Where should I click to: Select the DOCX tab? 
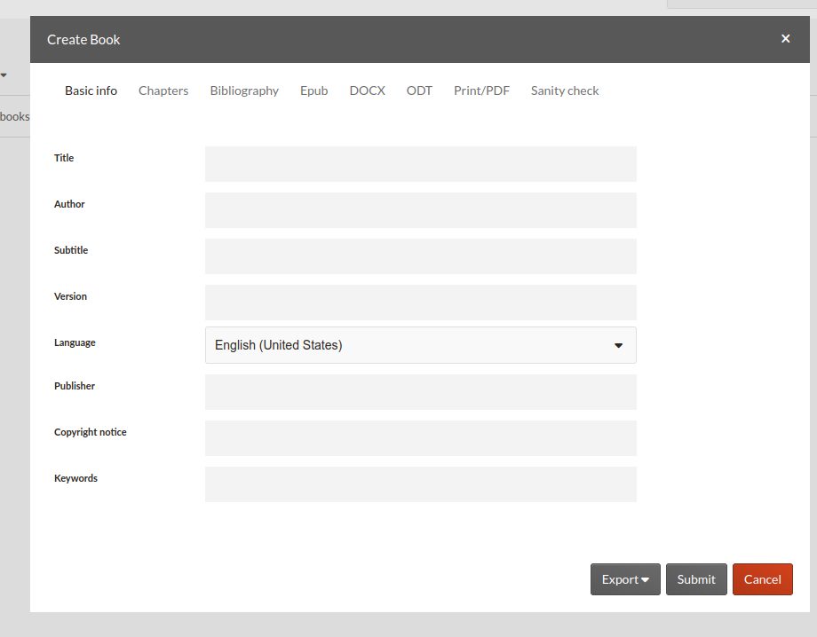coord(368,90)
